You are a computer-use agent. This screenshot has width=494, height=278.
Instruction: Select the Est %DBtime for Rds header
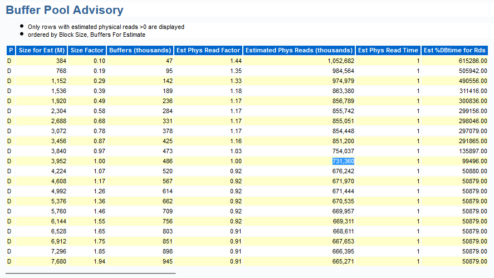tap(454, 50)
